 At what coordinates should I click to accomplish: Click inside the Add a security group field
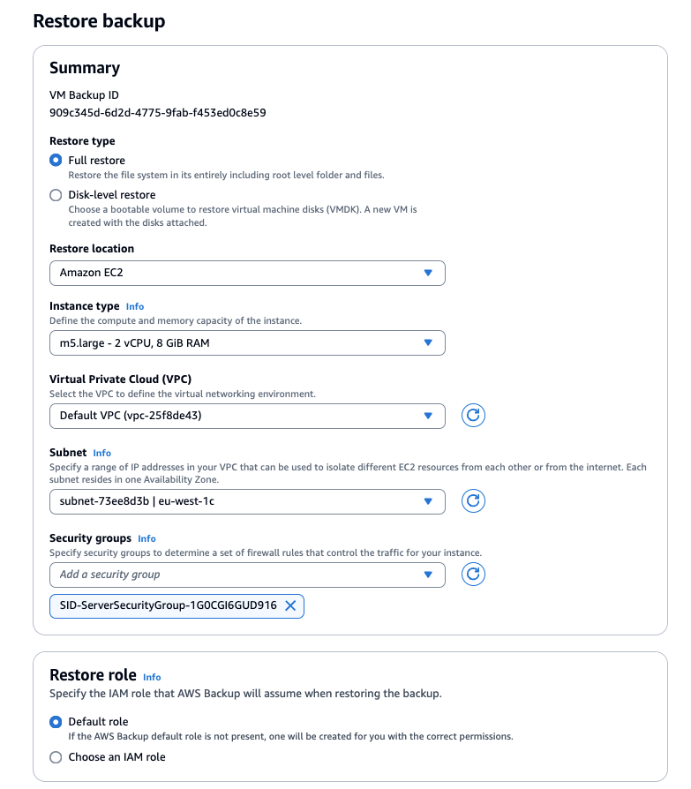[x=177, y=574]
